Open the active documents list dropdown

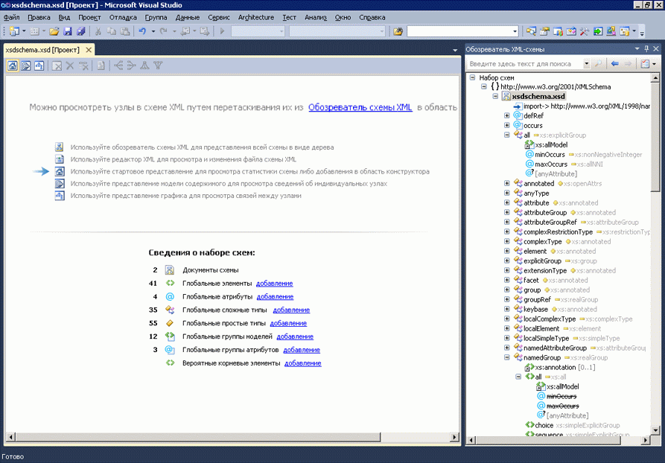pos(455,50)
